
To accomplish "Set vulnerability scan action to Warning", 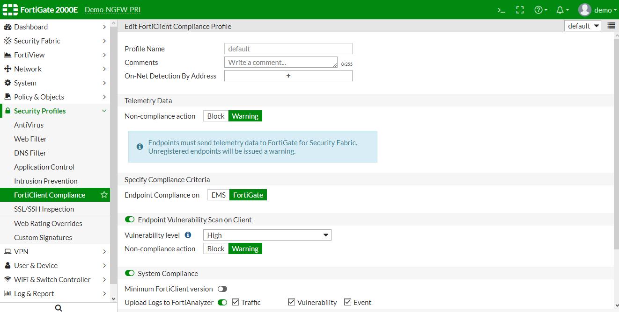I will [x=245, y=248].
